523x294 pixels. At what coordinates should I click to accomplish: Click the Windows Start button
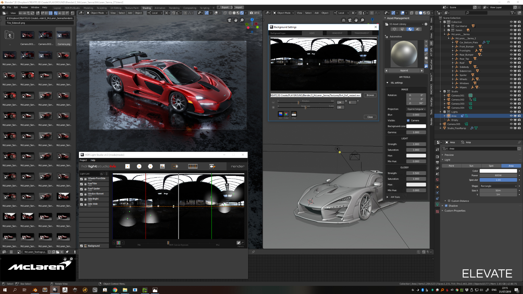click(5, 290)
